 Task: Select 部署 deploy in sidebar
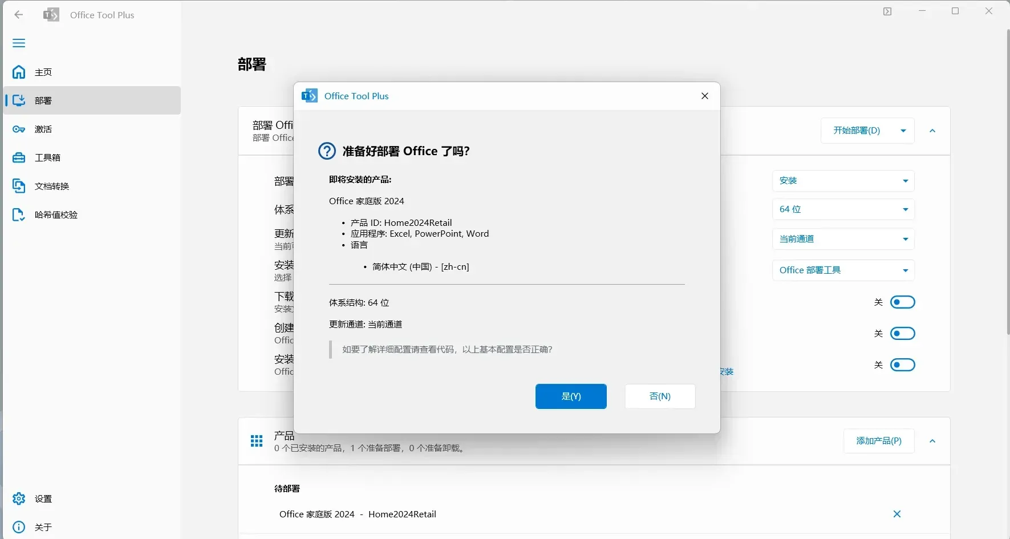[x=92, y=100]
